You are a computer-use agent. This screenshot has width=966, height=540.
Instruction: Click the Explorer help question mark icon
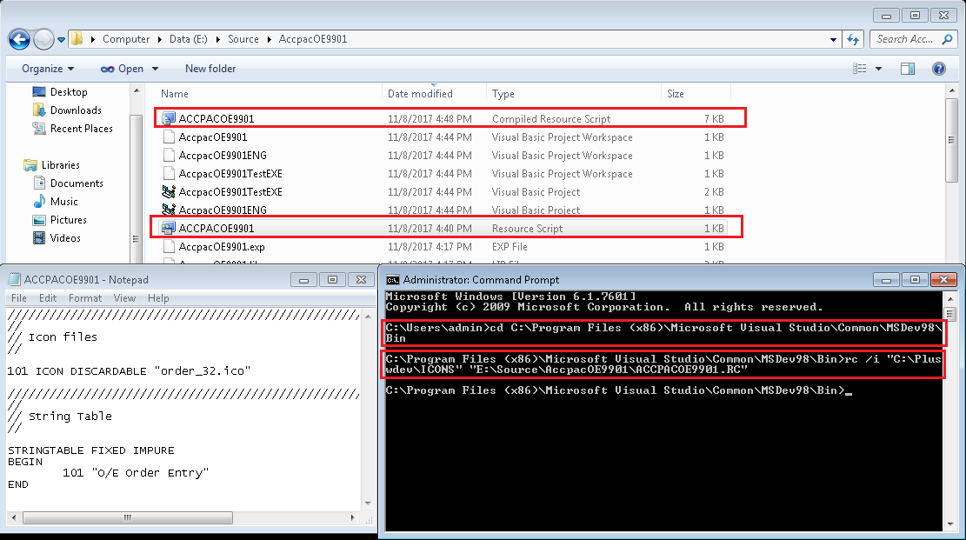pos(939,69)
